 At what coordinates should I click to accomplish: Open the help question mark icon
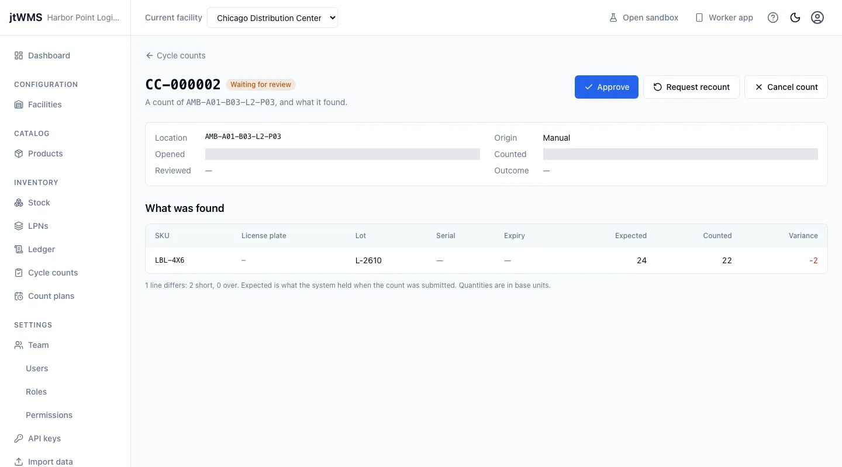[x=773, y=18]
